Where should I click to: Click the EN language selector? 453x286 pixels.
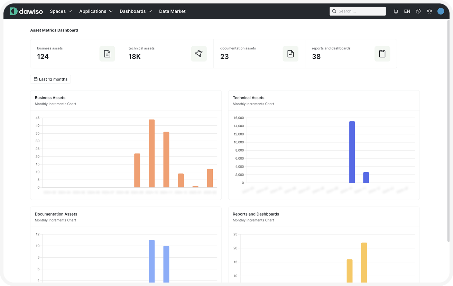click(407, 11)
